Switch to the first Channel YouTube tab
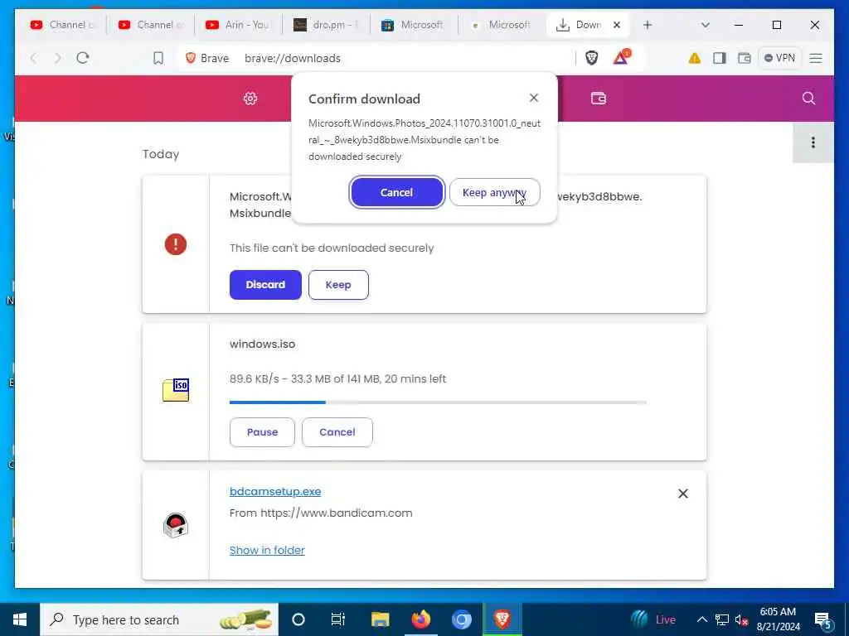The width and height of the screenshot is (849, 636). [x=62, y=25]
